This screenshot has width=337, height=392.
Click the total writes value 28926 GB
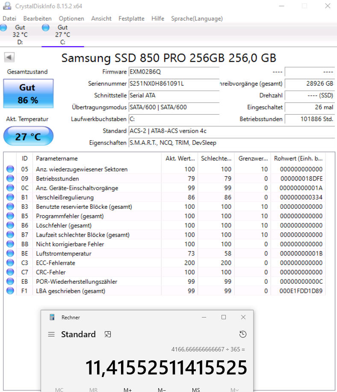(310, 83)
